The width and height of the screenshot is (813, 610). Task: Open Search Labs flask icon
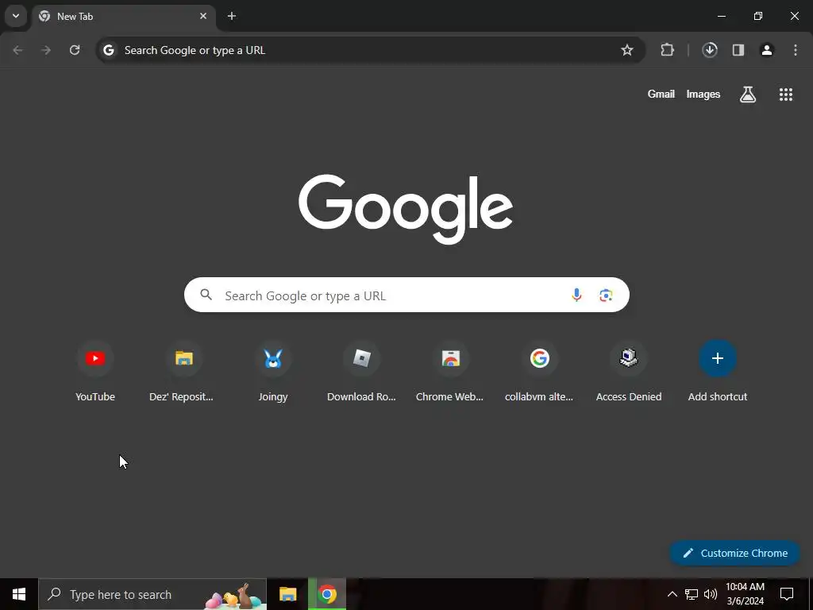pos(748,95)
